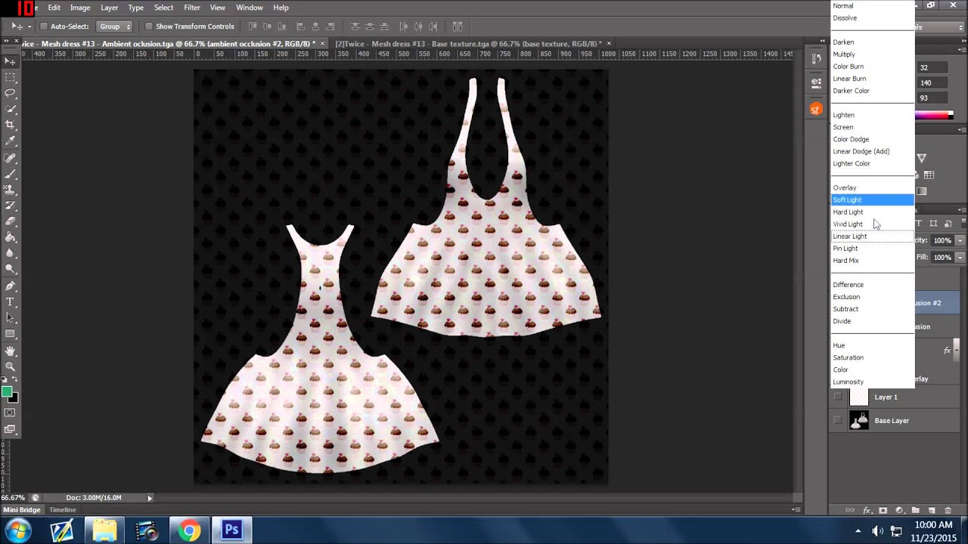
Task: Switch to the Base texture.tga document tab
Action: (x=467, y=43)
